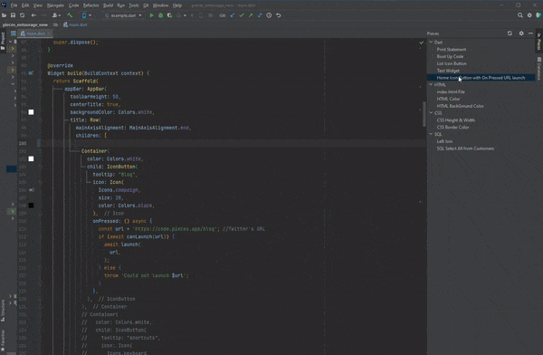Open the Window menu
Image resolution: width=543 pixels, height=355 pixels.
point(161,5)
